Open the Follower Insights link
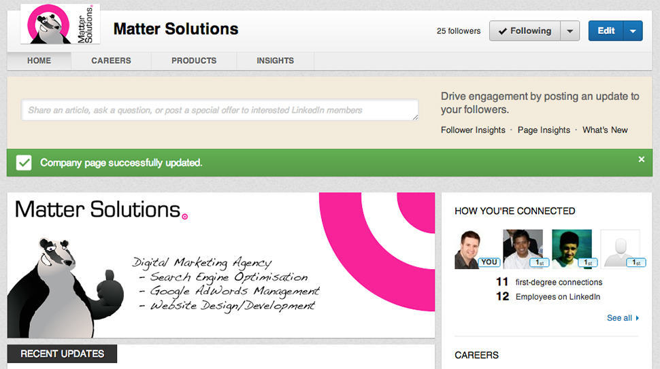Viewport: 660px width, 369px height. click(x=473, y=130)
